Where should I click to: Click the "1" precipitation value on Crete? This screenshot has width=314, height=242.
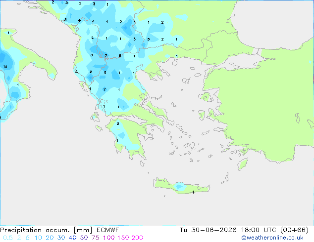point(193,192)
